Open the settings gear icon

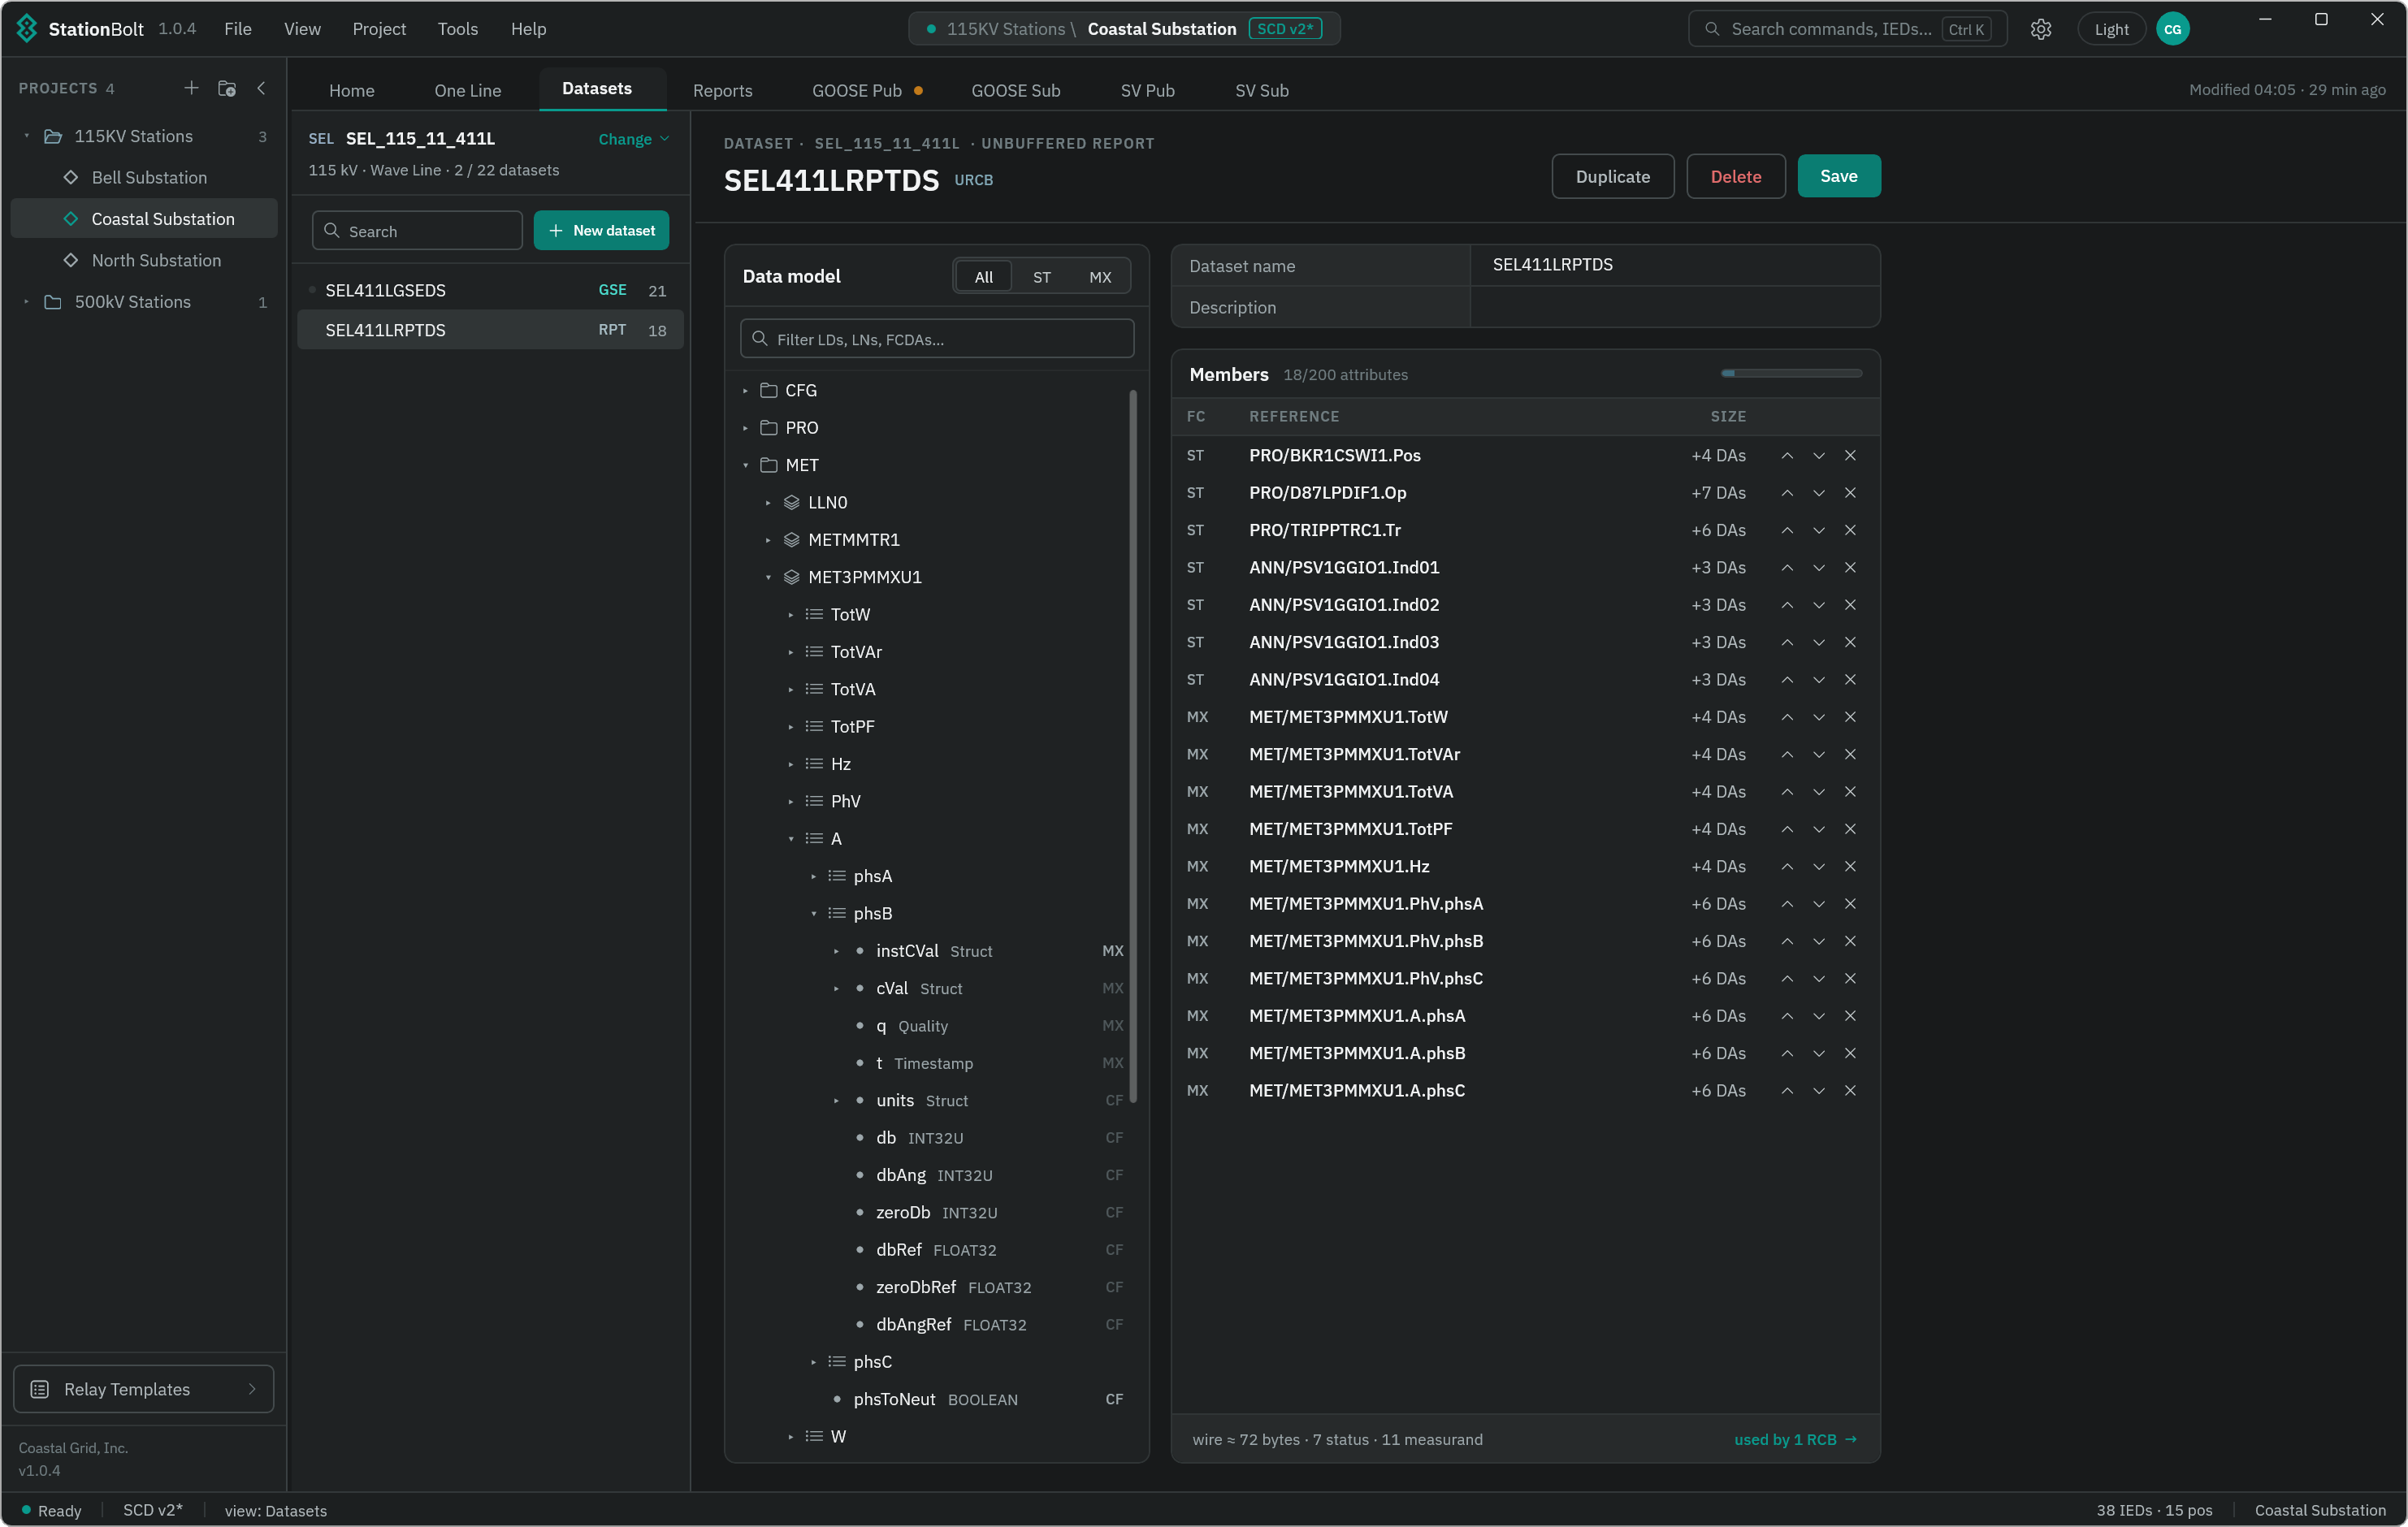tap(2040, 29)
